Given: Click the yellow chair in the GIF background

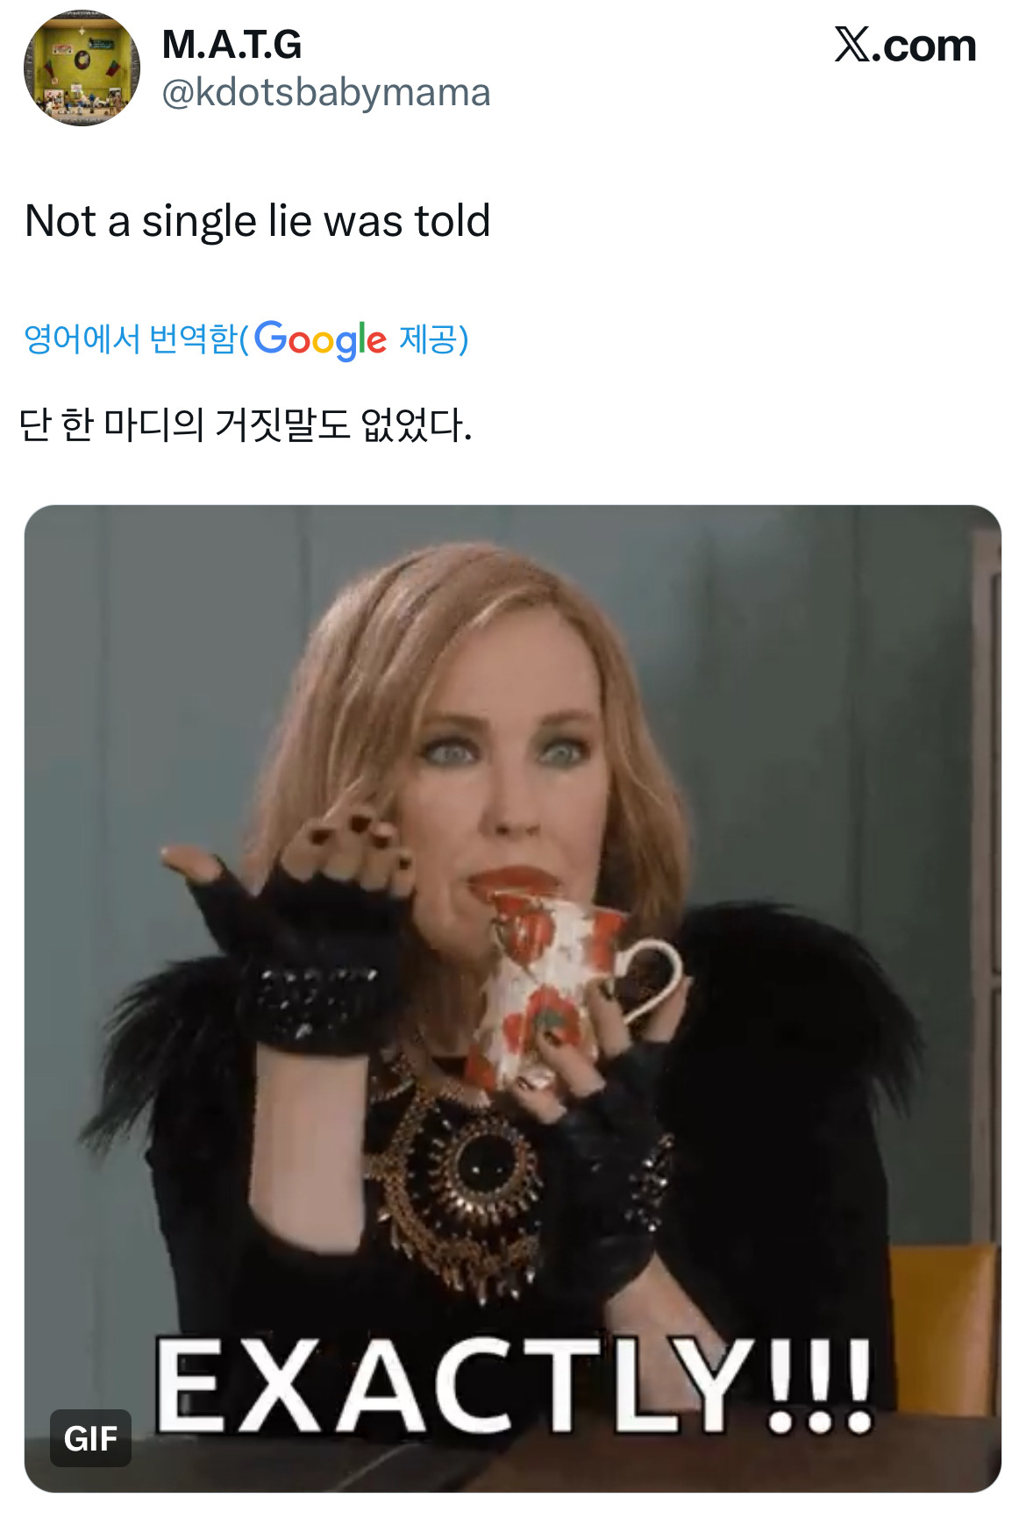Looking at the screenshot, I should click(x=945, y=1315).
